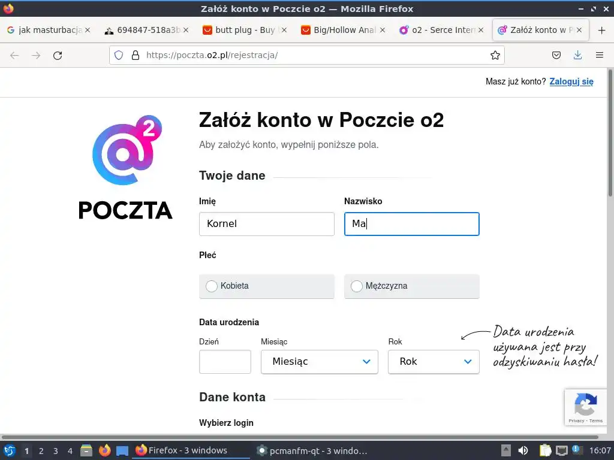View site security via the padlock icon
This screenshot has height=460, width=614.
(x=136, y=55)
